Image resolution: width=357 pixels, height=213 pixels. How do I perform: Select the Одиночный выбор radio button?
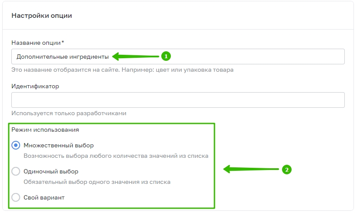[x=16, y=171]
